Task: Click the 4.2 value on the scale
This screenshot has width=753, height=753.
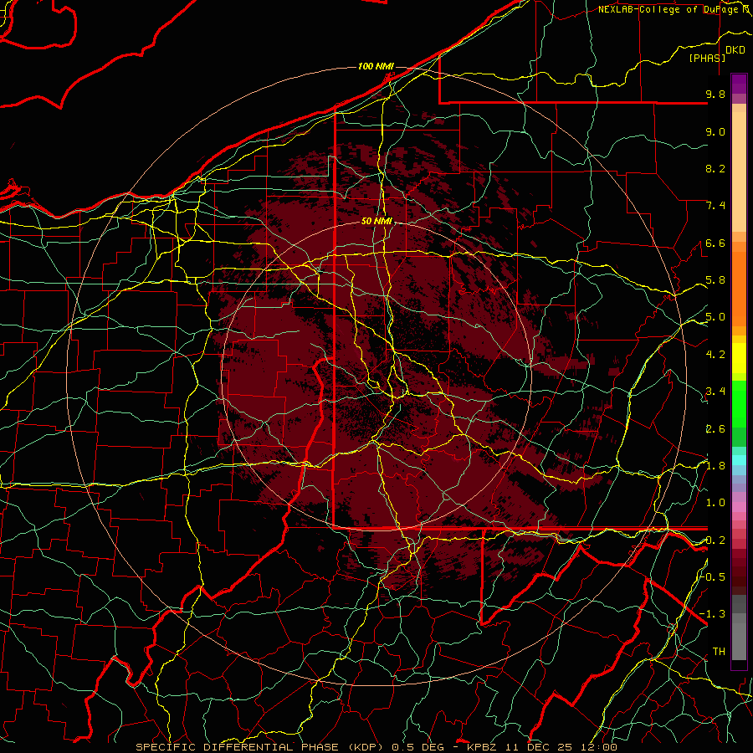Action: tap(715, 355)
